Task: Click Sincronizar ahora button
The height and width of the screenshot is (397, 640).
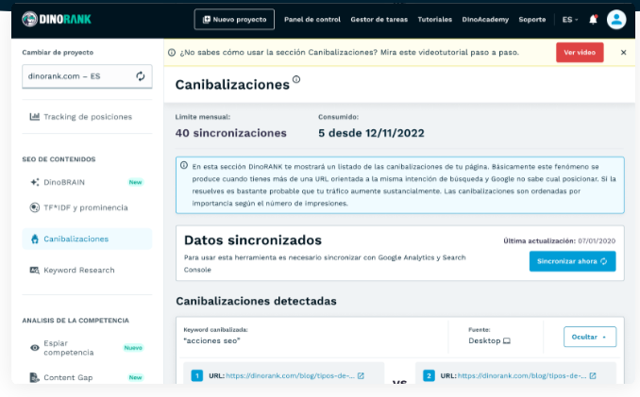Action: 573,261
